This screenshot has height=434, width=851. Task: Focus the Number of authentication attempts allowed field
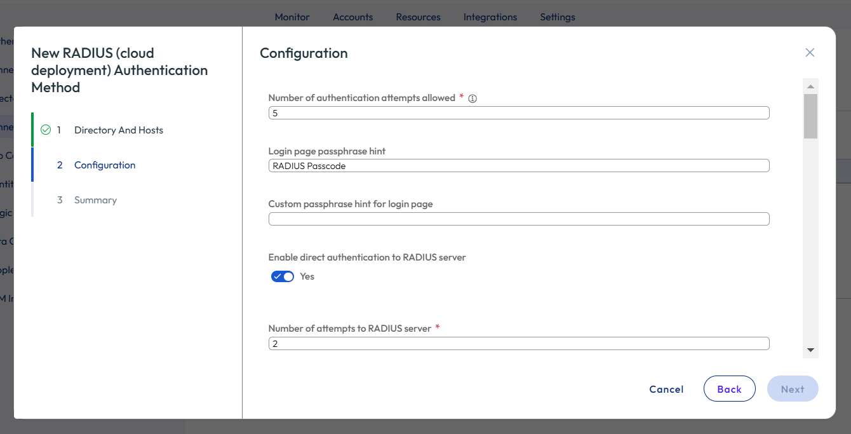pyautogui.click(x=519, y=113)
